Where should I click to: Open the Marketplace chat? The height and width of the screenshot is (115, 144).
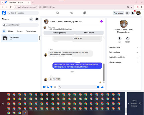point(19,38)
